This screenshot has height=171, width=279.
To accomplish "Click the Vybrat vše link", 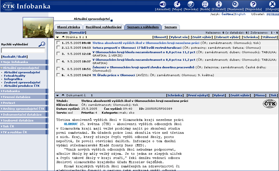I will [179, 37].
